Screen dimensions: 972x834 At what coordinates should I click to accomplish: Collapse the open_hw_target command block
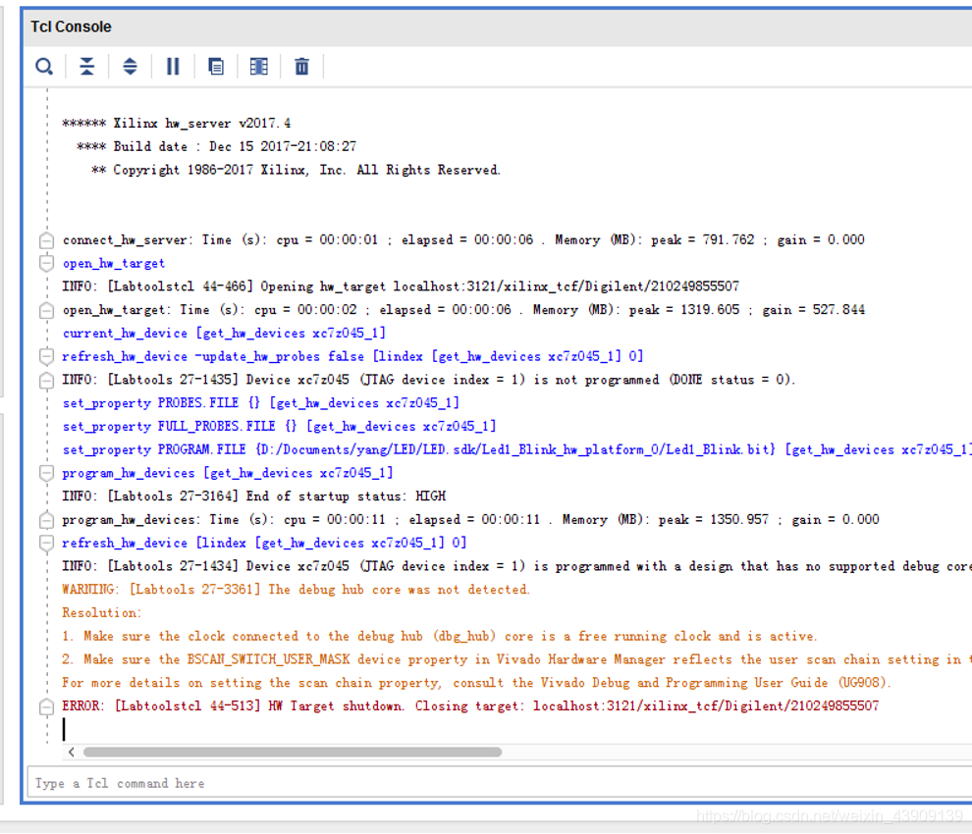click(46, 263)
